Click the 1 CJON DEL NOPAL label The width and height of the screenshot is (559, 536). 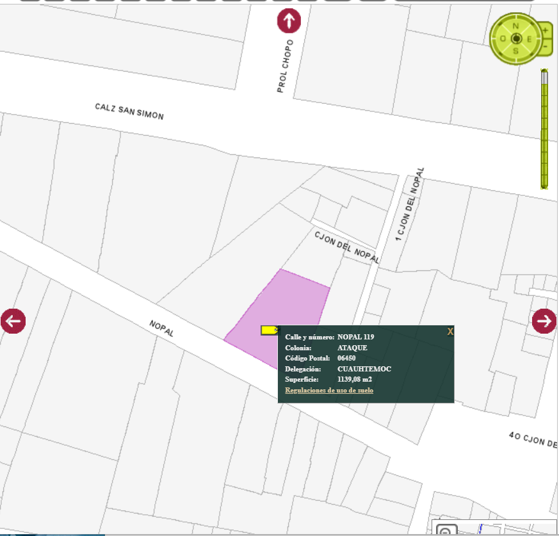pyautogui.click(x=410, y=204)
